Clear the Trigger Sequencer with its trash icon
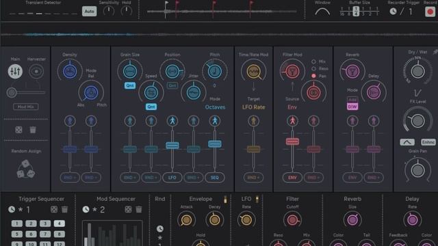This screenshot has width=438, height=246. [64, 209]
